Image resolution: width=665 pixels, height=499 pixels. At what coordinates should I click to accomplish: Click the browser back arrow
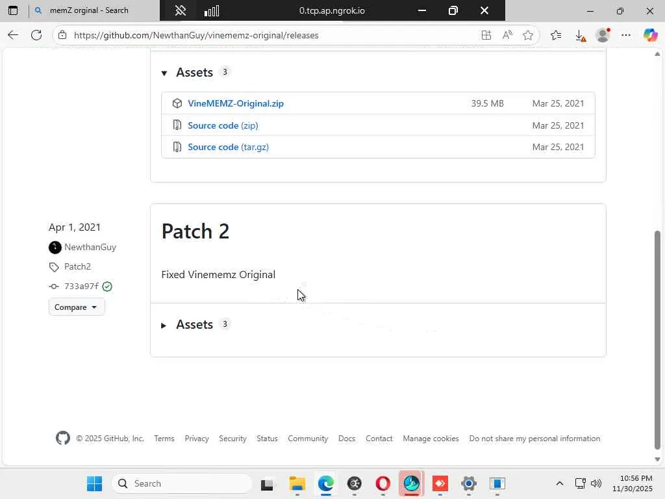[13, 35]
